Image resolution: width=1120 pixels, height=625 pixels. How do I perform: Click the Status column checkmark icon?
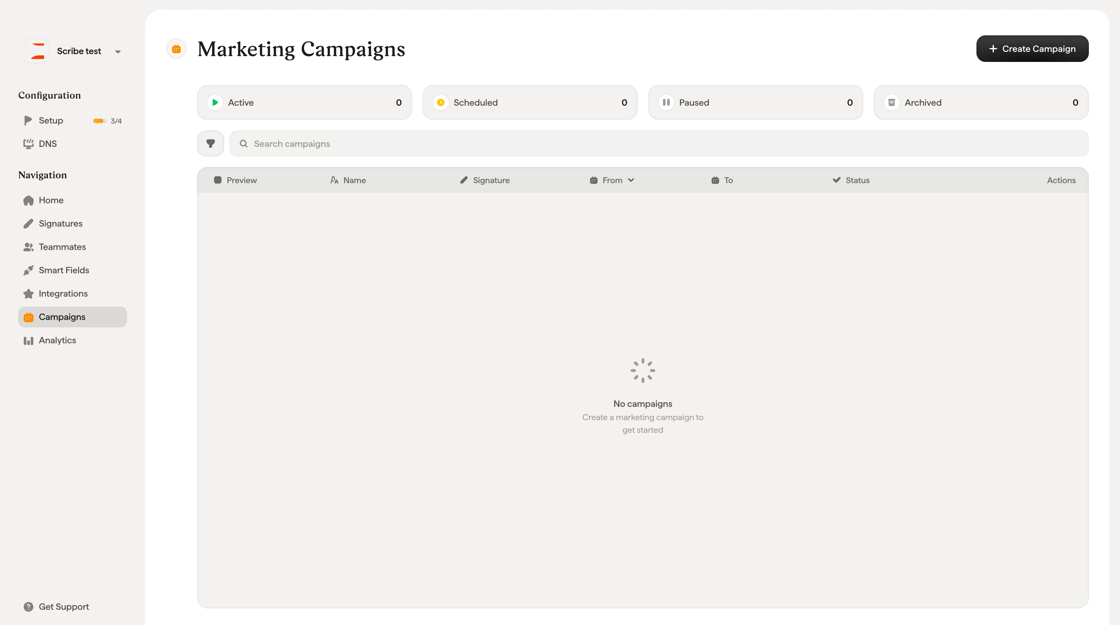pos(836,180)
